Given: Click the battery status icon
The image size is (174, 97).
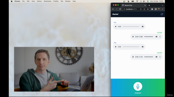Looking at the screenshot, I should pyautogui.click(x=133, y=1).
